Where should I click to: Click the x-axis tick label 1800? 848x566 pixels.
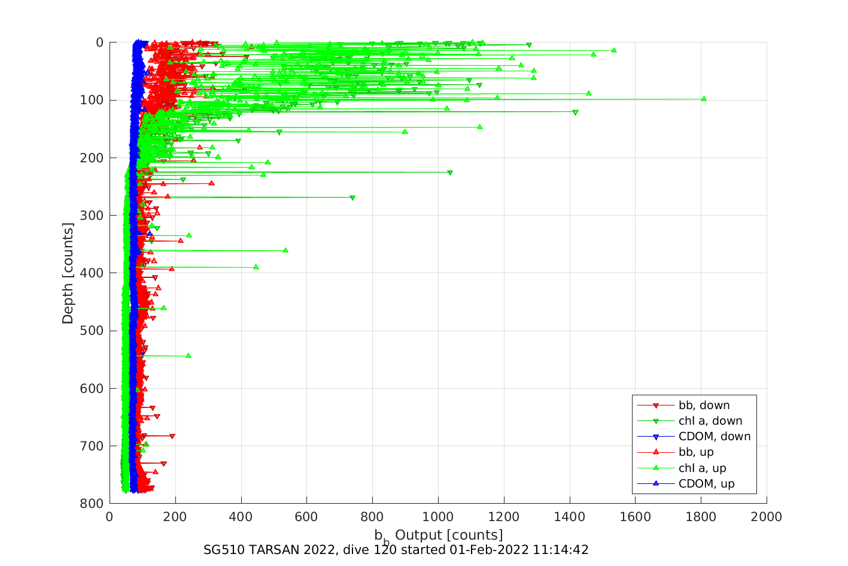click(x=701, y=517)
